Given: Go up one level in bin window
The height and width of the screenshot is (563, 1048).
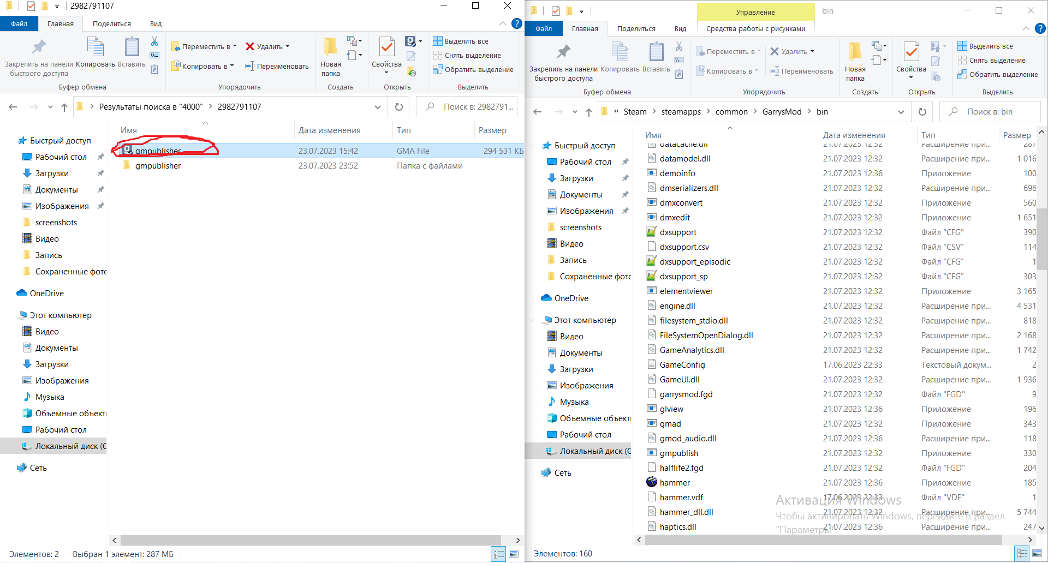Looking at the screenshot, I should [589, 112].
